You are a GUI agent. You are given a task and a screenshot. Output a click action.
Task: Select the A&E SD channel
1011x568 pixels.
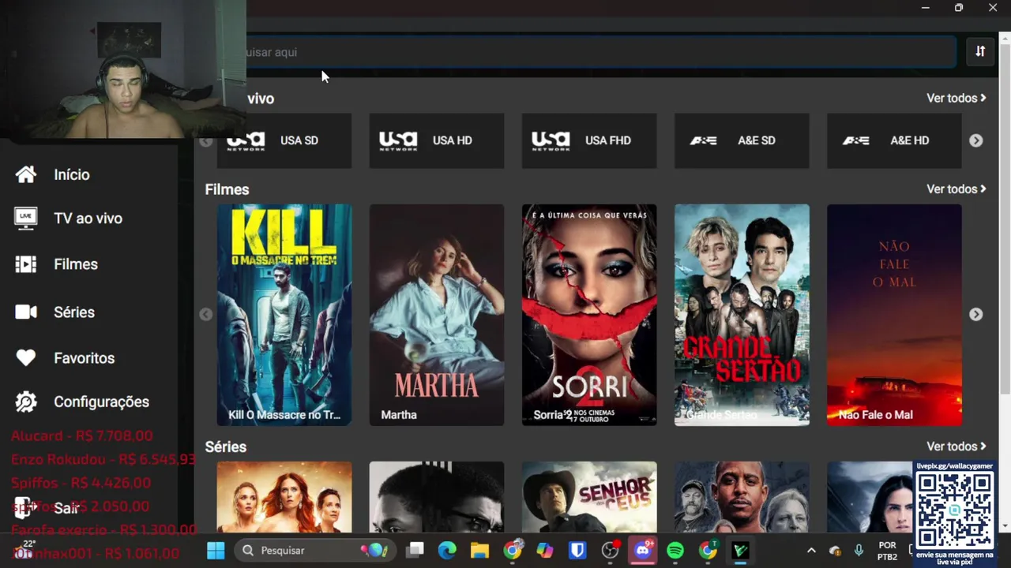pyautogui.click(x=742, y=140)
